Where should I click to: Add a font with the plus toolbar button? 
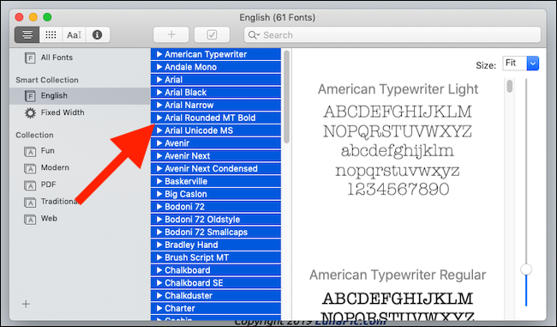click(171, 35)
